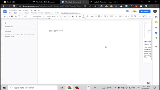
Task: Open the Google Meet call dropdown
Action: (134, 11)
